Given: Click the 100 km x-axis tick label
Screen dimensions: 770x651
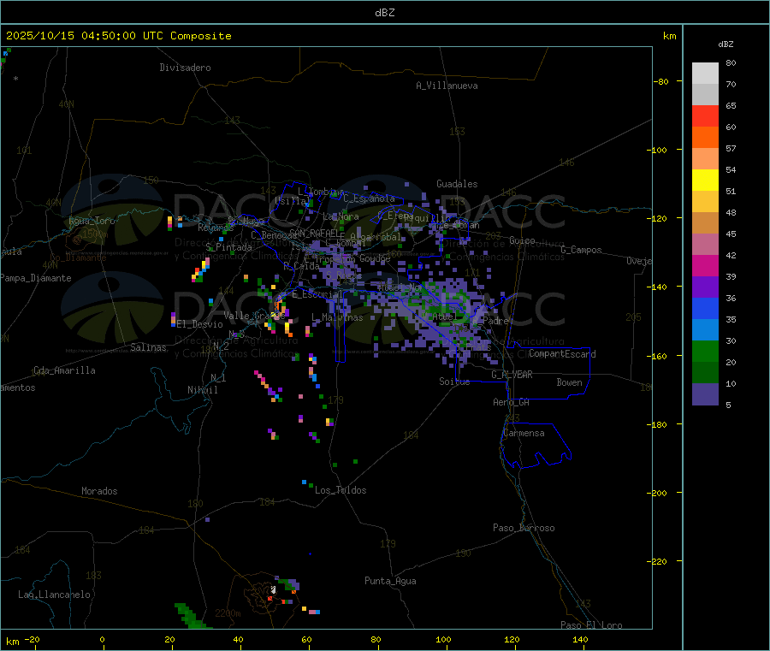Looking at the screenshot, I should [443, 639].
